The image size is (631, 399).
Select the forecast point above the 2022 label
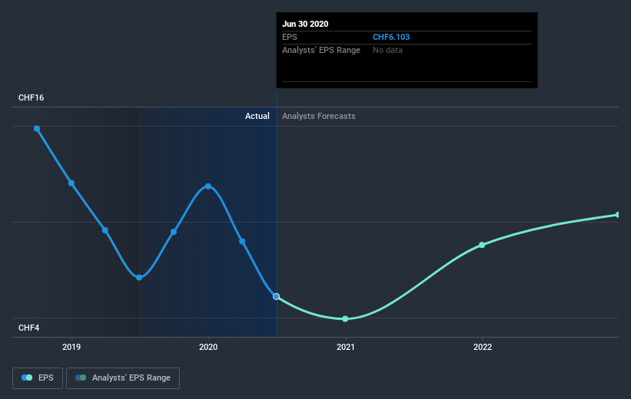482,245
